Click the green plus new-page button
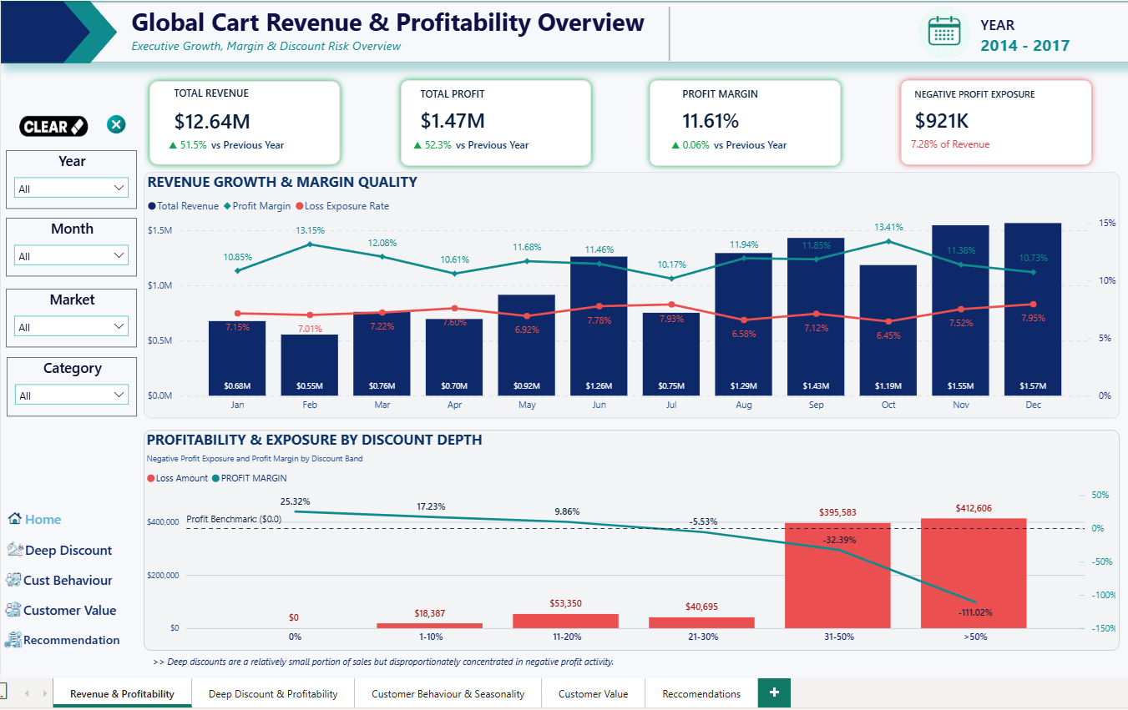Image resolution: width=1128 pixels, height=710 pixels. (x=774, y=692)
